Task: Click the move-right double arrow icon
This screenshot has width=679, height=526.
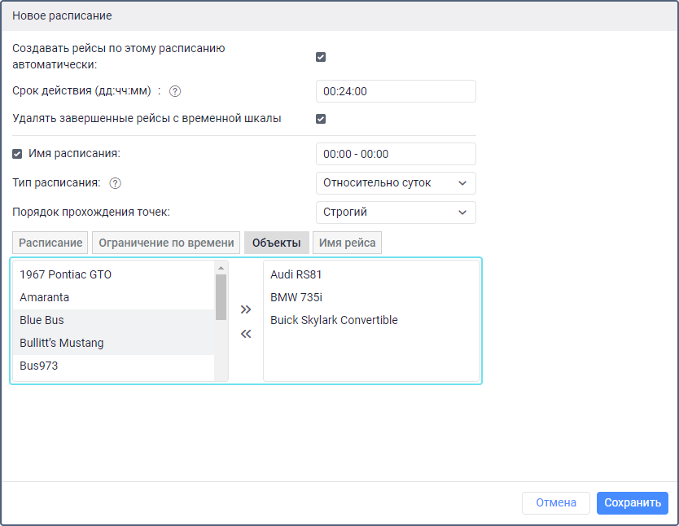Action: pos(246,309)
